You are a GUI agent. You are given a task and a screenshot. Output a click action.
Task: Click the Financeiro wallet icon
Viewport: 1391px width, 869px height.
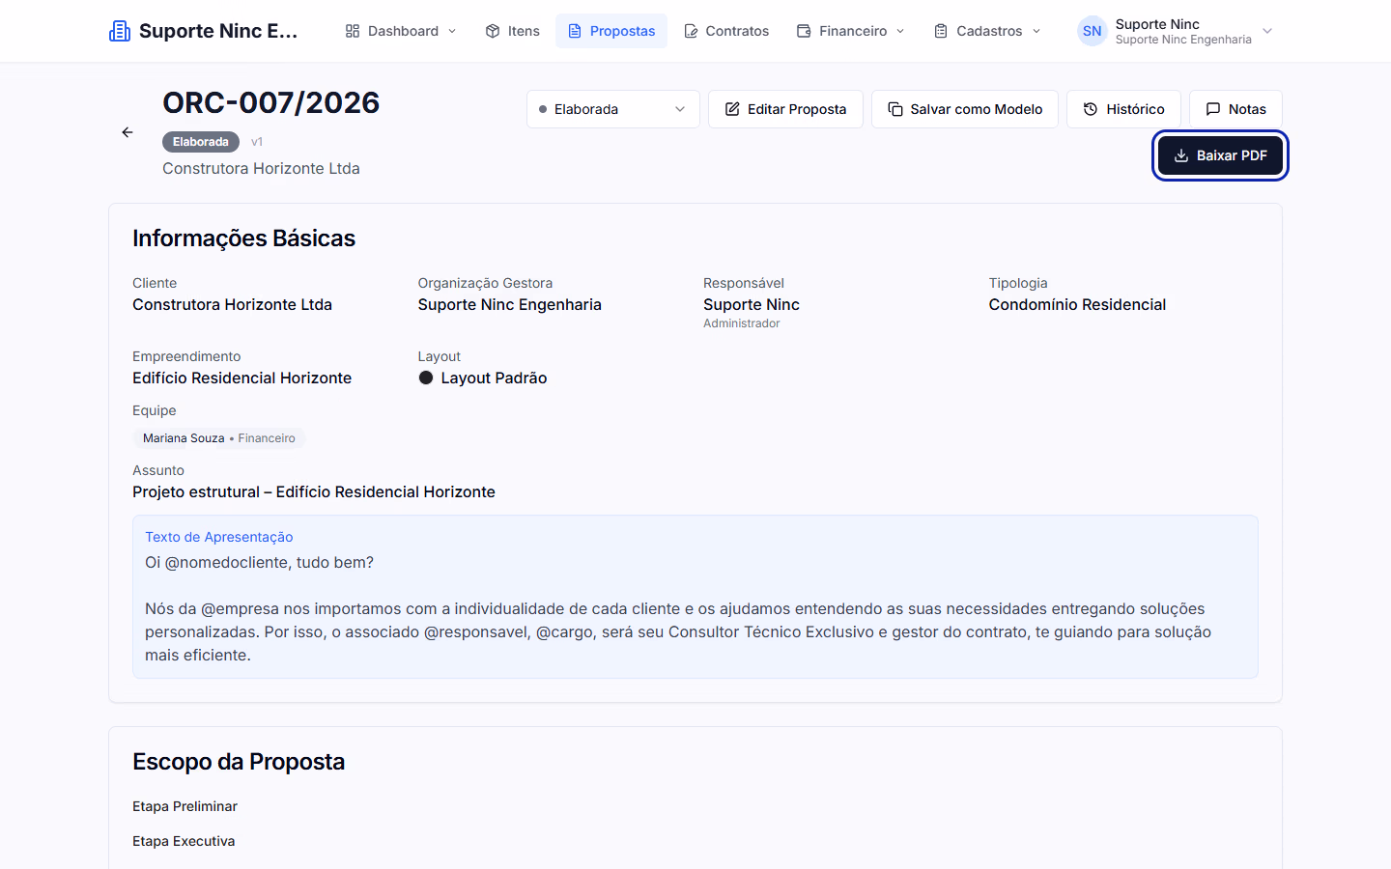coord(804,31)
